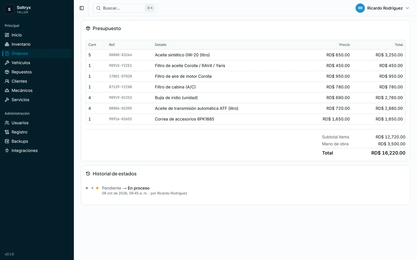This screenshot has height=260, width=417.
Task: Click Bujía de iridio (unidad)
Action: 176,97
